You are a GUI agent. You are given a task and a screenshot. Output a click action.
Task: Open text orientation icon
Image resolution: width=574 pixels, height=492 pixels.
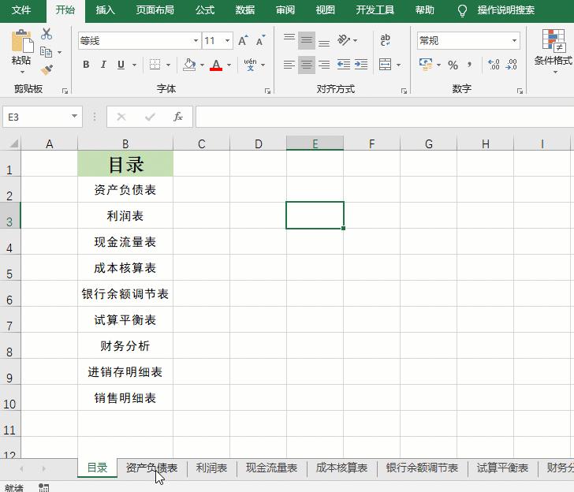point(344,40)
